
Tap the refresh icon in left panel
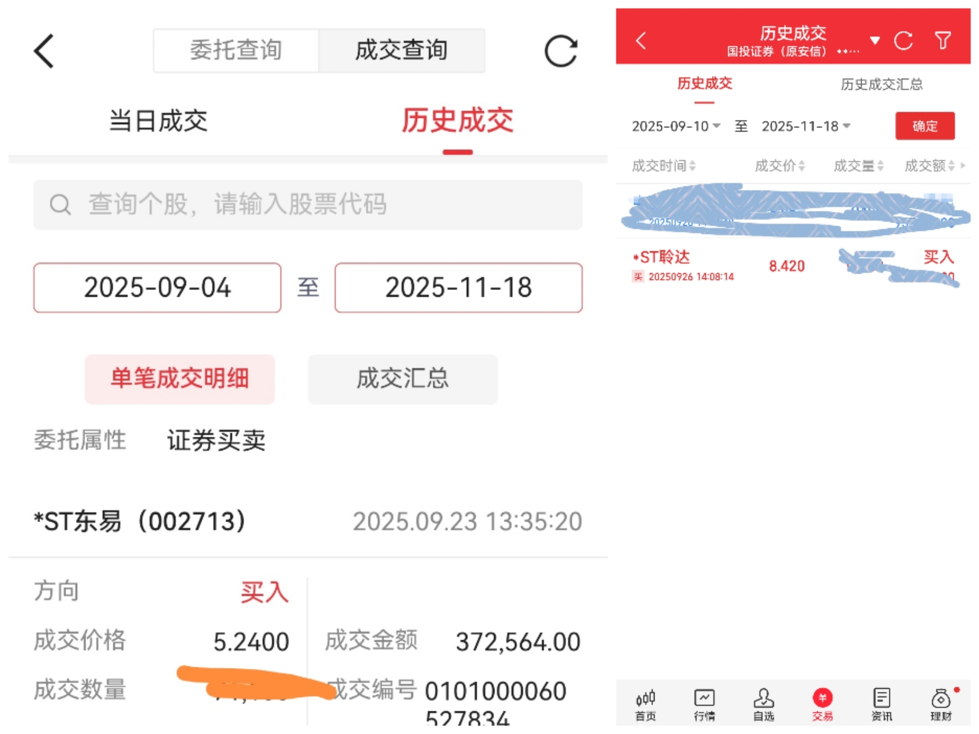tap(560, 51)
